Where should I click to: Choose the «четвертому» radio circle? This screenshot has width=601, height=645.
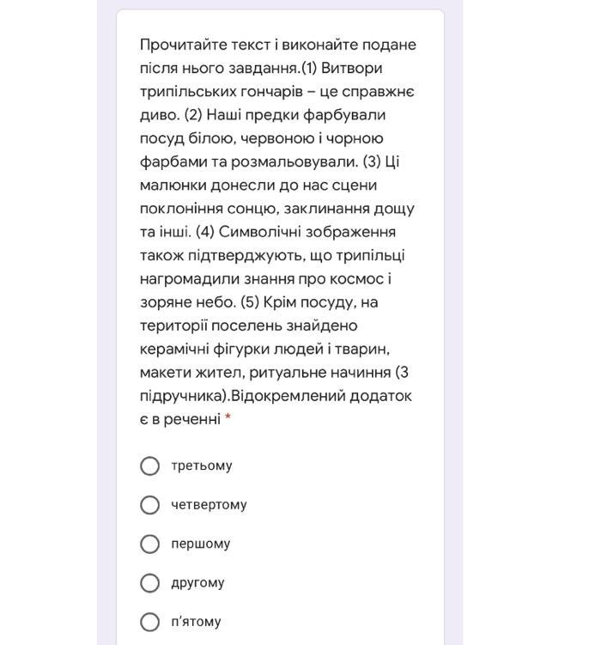[x=149, y=505]
